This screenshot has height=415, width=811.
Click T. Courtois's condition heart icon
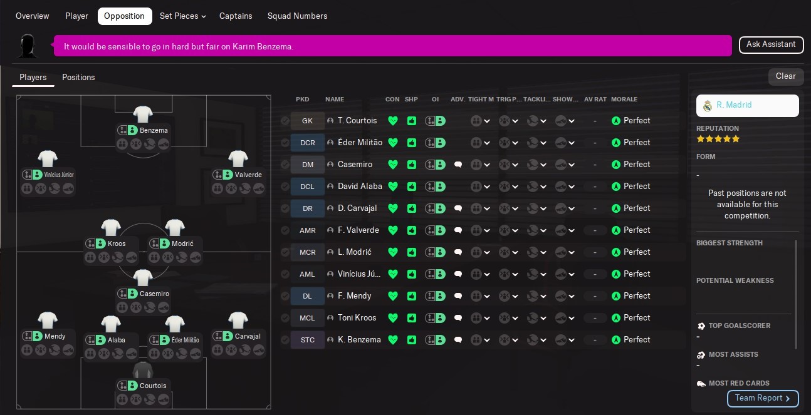pyautogui.click(x=393, y=121)
